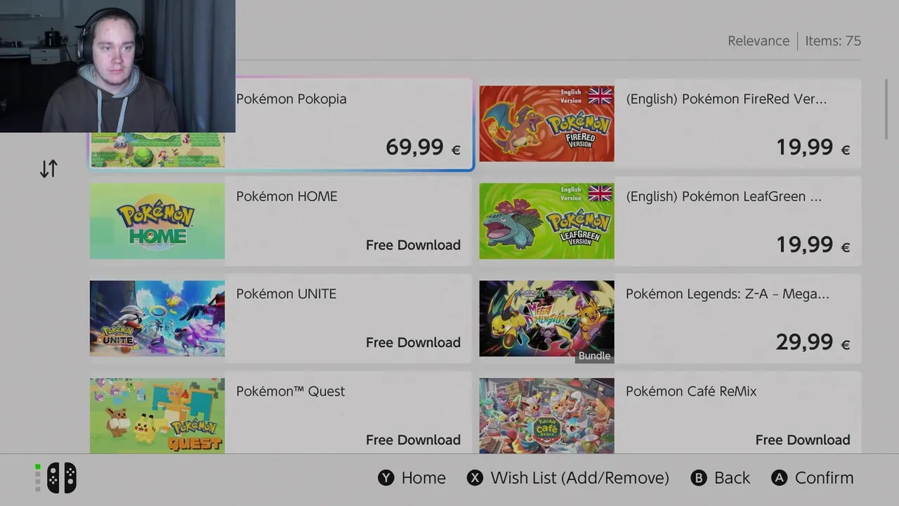Image resolution: width=899 pixels, height=506 pixels.
Task: Select the Joy-Con controller icon
Action: 62,478
